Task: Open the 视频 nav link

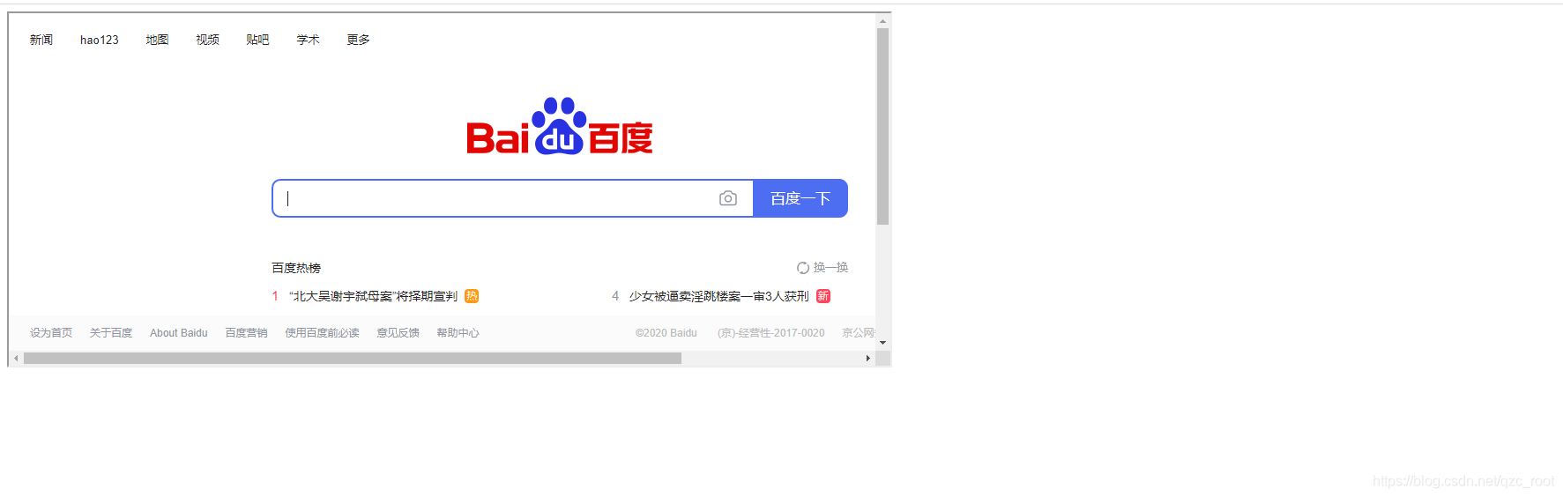Action: (x=207, y=40)
